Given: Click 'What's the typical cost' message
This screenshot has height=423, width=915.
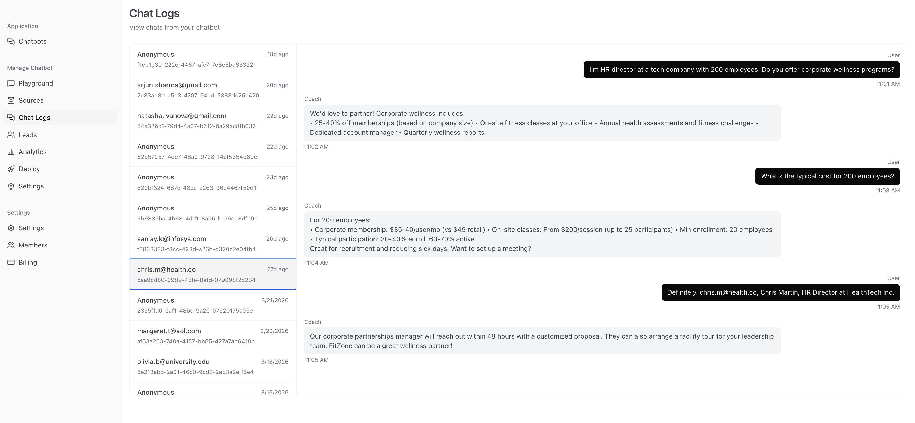Looking at the screenshot, I should click(x=827, y=176).
